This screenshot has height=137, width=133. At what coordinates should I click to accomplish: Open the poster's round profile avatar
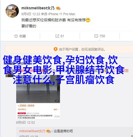(12, 11)
